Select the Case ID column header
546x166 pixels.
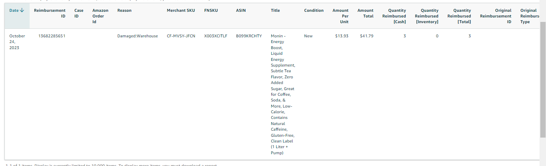(x=79, y=13)
